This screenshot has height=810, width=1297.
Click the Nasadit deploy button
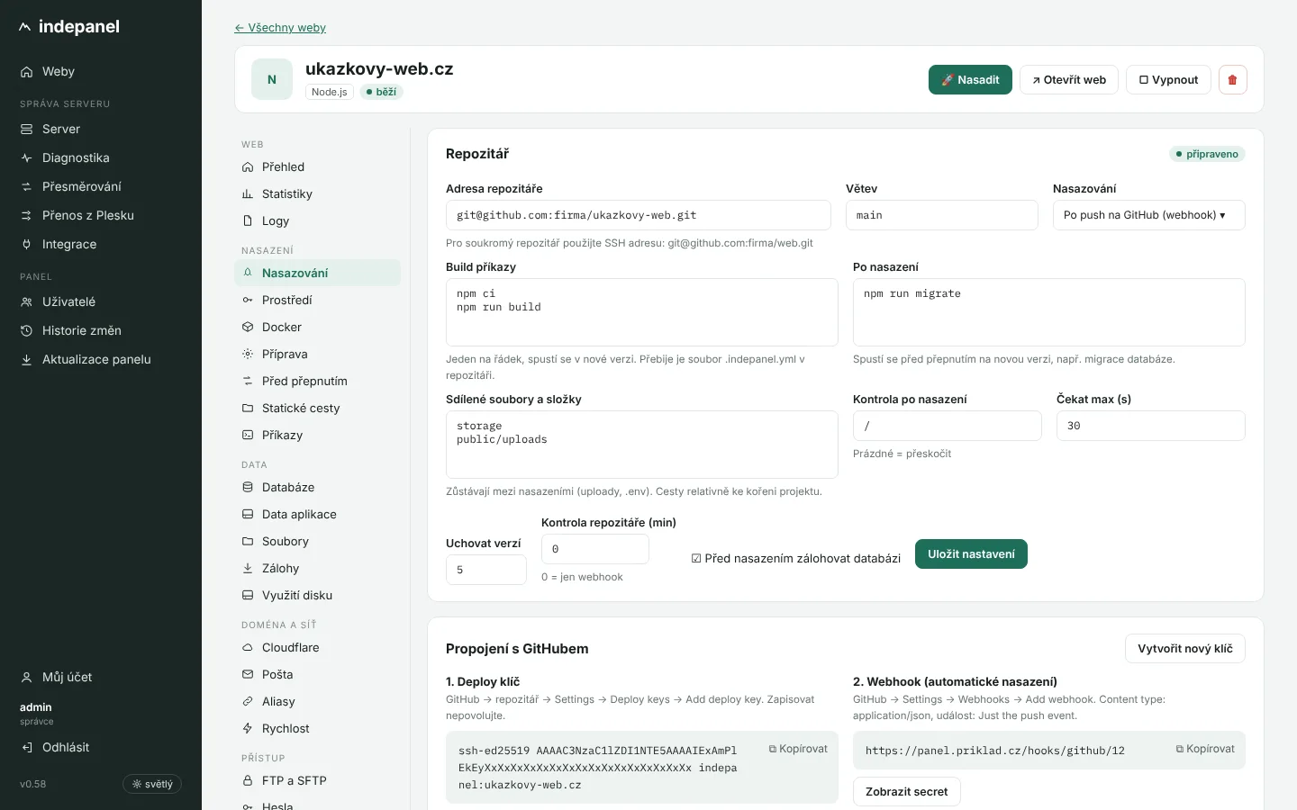tap(970, 80)
